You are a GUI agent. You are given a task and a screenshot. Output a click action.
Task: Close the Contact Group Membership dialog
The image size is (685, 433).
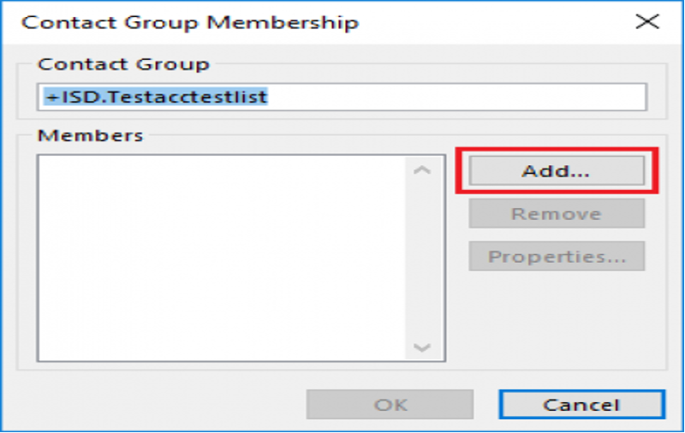tap(647, 21)
